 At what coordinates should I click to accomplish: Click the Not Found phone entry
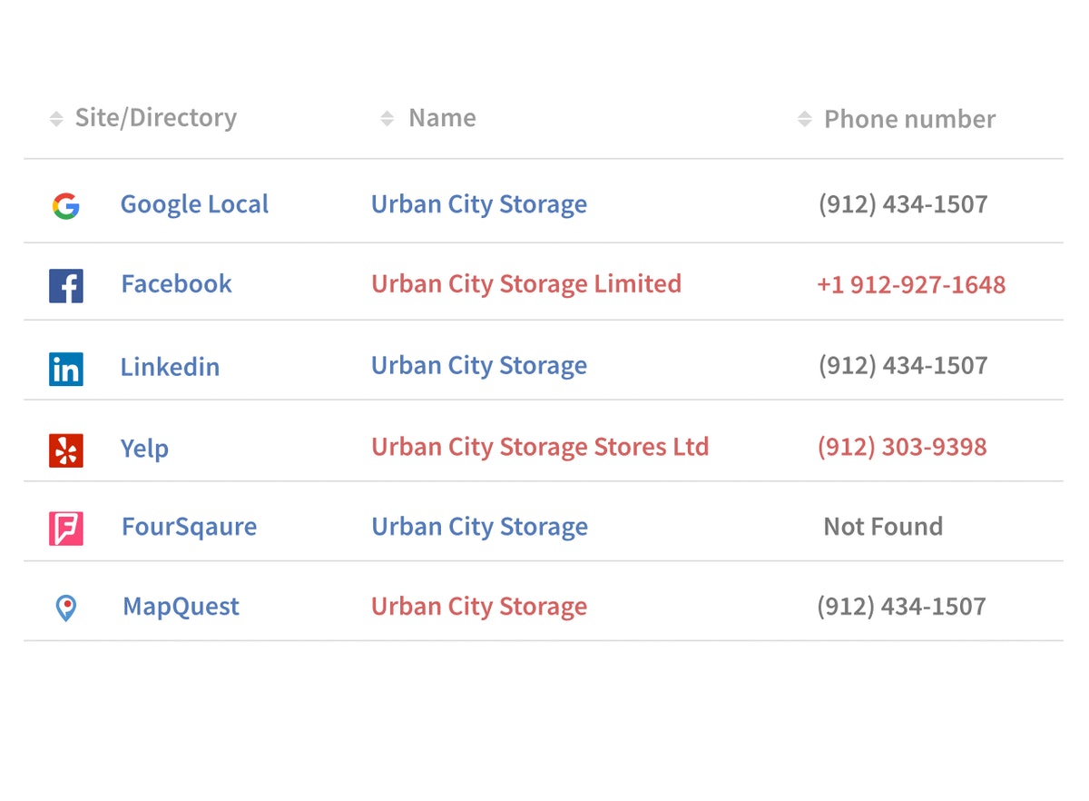[x=883, y=527]
